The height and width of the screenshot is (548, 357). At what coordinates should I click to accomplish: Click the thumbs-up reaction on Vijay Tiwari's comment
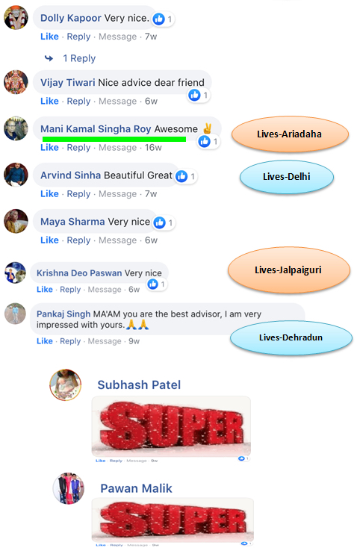pos(194,95)
